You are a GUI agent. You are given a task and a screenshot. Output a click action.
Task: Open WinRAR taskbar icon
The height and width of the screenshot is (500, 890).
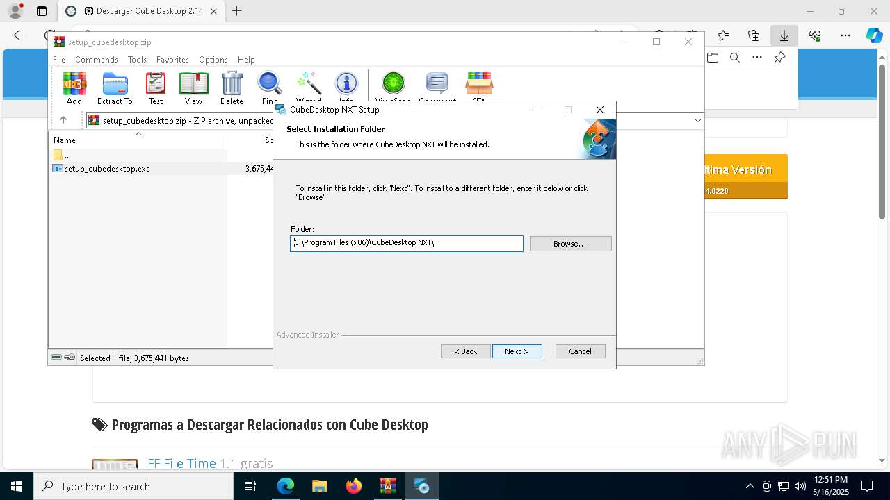point(387,486)
